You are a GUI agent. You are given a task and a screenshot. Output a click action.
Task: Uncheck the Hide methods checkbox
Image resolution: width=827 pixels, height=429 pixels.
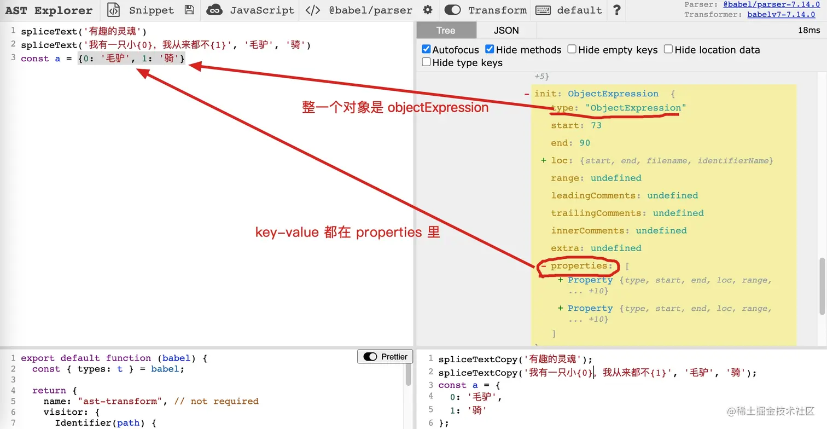pyautogui.click(x=490, y=49)
